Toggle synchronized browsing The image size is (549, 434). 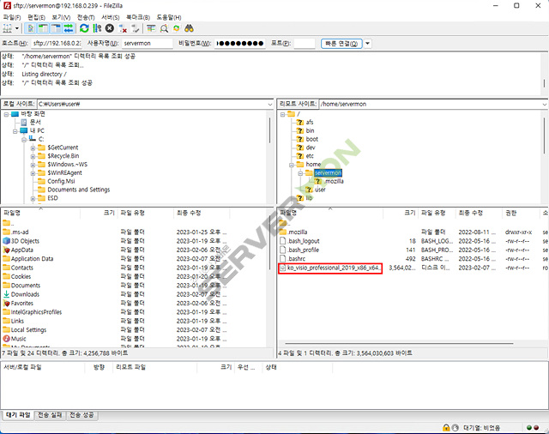point(177,28)
